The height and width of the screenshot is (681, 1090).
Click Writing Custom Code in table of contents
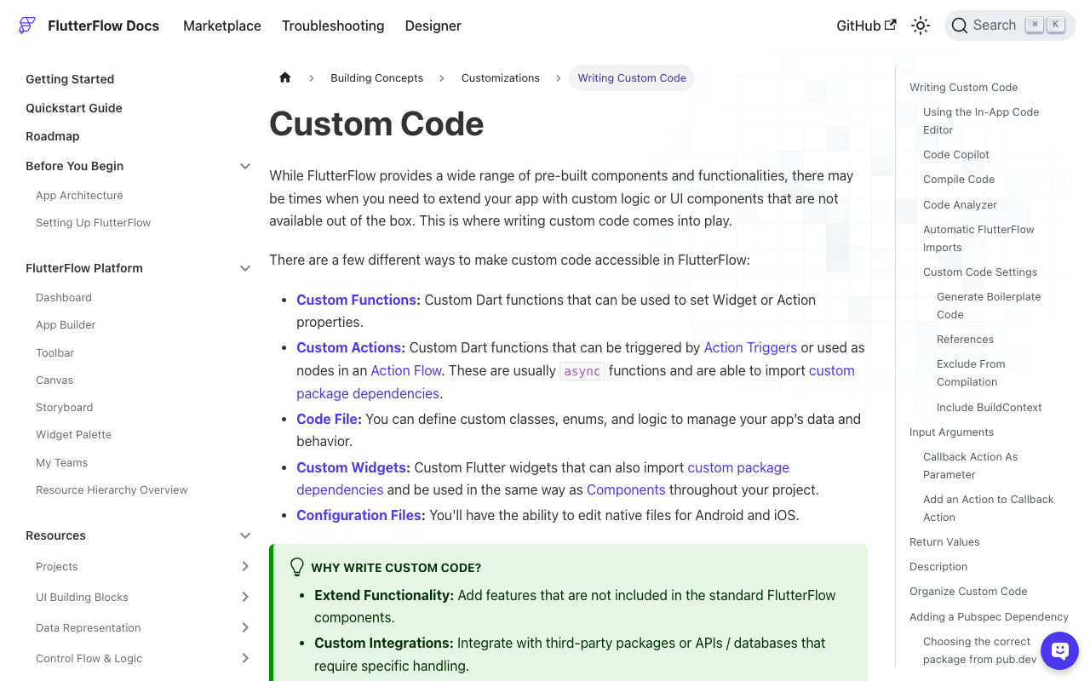[963, 87]
